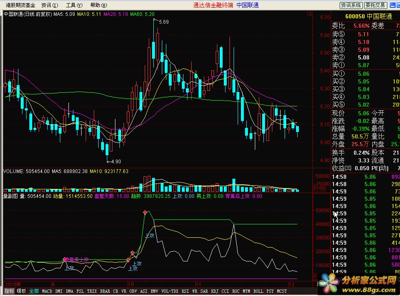The height and width of the screenshot is (296, 400).
Task: Select the 买⑤ price 5.02
Action: [364, 105]
